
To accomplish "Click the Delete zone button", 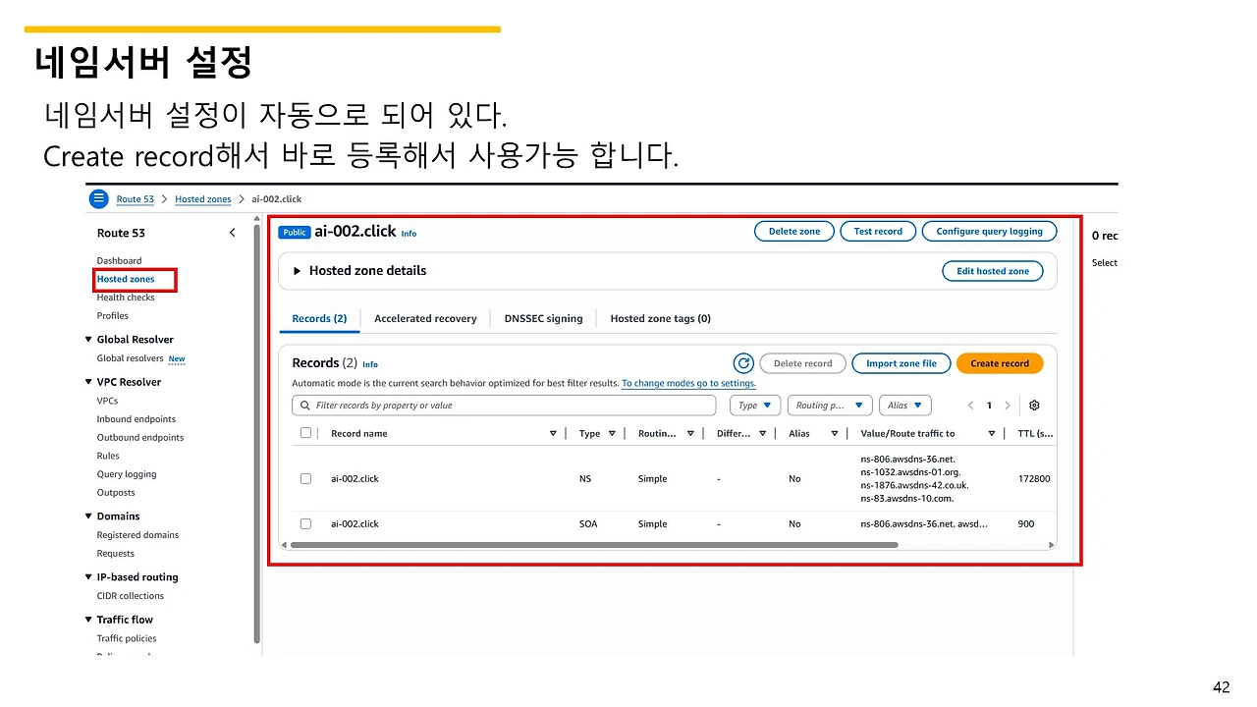I will click(794, 232).
